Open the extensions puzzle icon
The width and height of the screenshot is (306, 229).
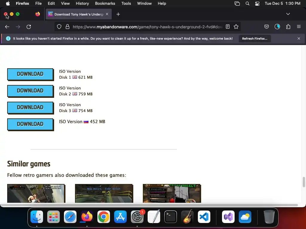click(x=288, y=27)
